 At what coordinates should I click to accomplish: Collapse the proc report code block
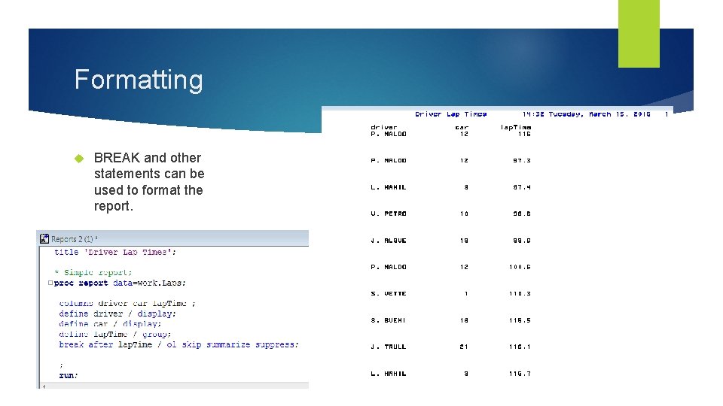point(50,283)
